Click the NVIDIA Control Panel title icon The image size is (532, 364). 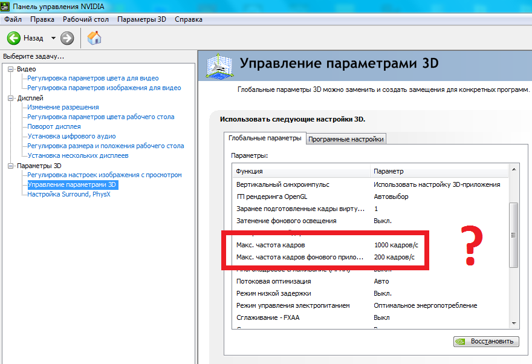[x=5, y=6]
